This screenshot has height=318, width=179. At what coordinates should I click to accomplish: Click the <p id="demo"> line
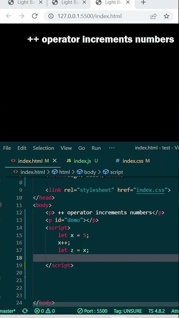pyautogui.click(x=72, y=220)
